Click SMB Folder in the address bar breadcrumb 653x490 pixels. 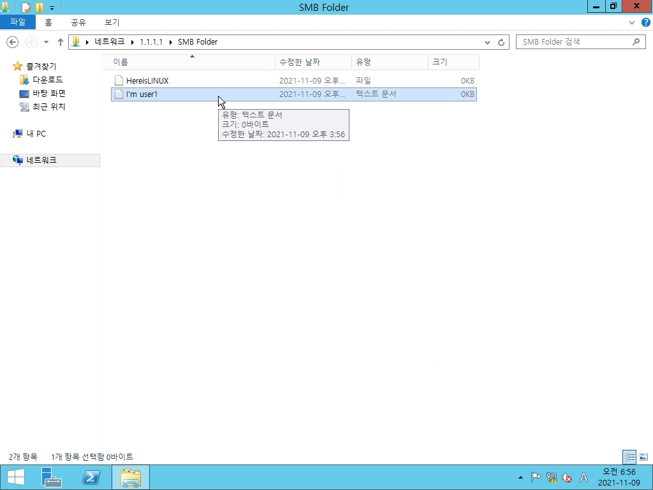coord(198,41)
